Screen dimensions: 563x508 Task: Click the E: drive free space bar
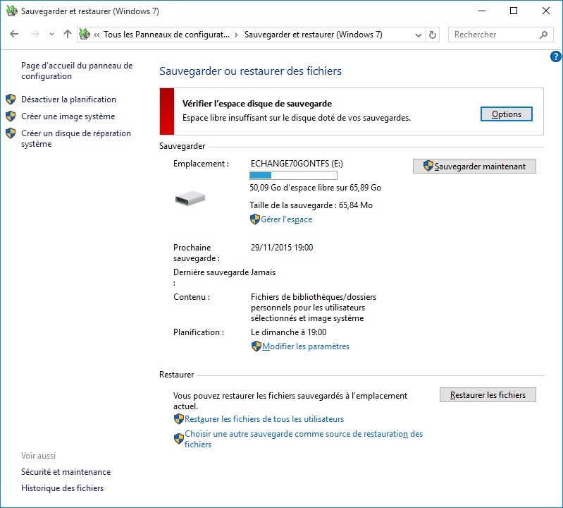point(293,176)
